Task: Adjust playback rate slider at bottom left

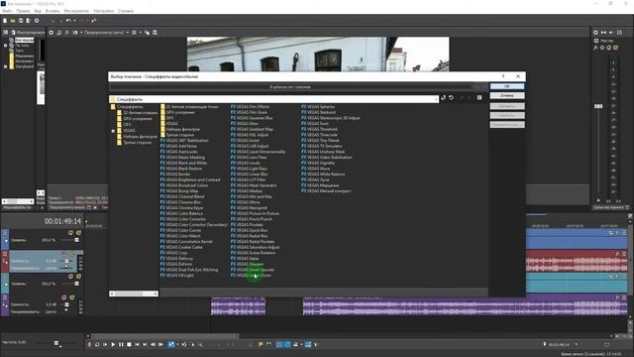Action: (56, 343)
